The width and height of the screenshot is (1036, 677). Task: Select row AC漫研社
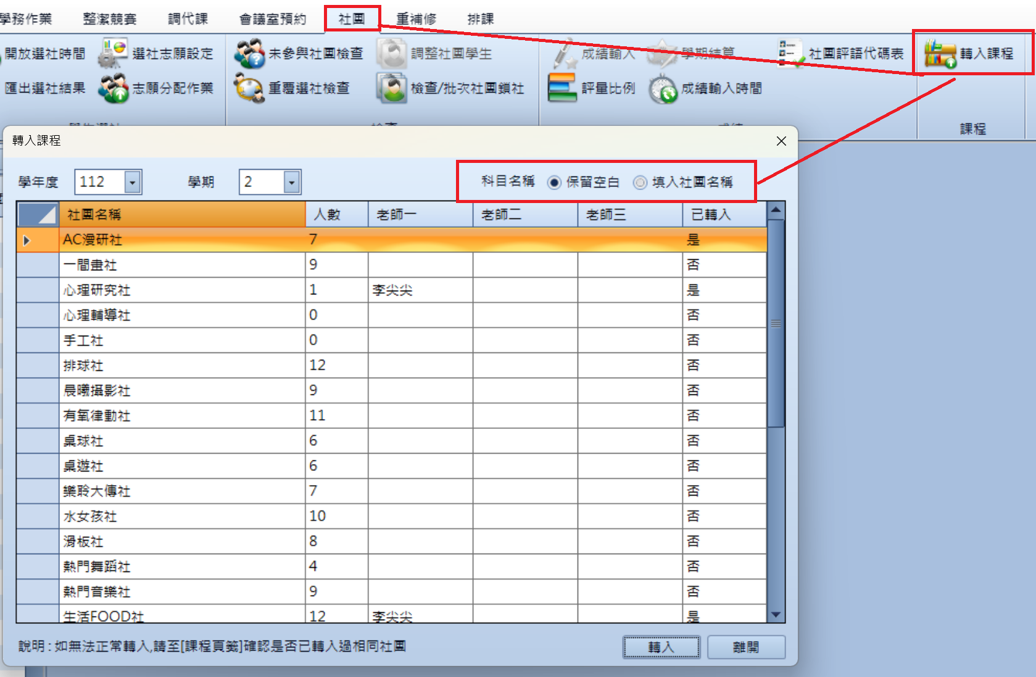click(x=392, y=239)
